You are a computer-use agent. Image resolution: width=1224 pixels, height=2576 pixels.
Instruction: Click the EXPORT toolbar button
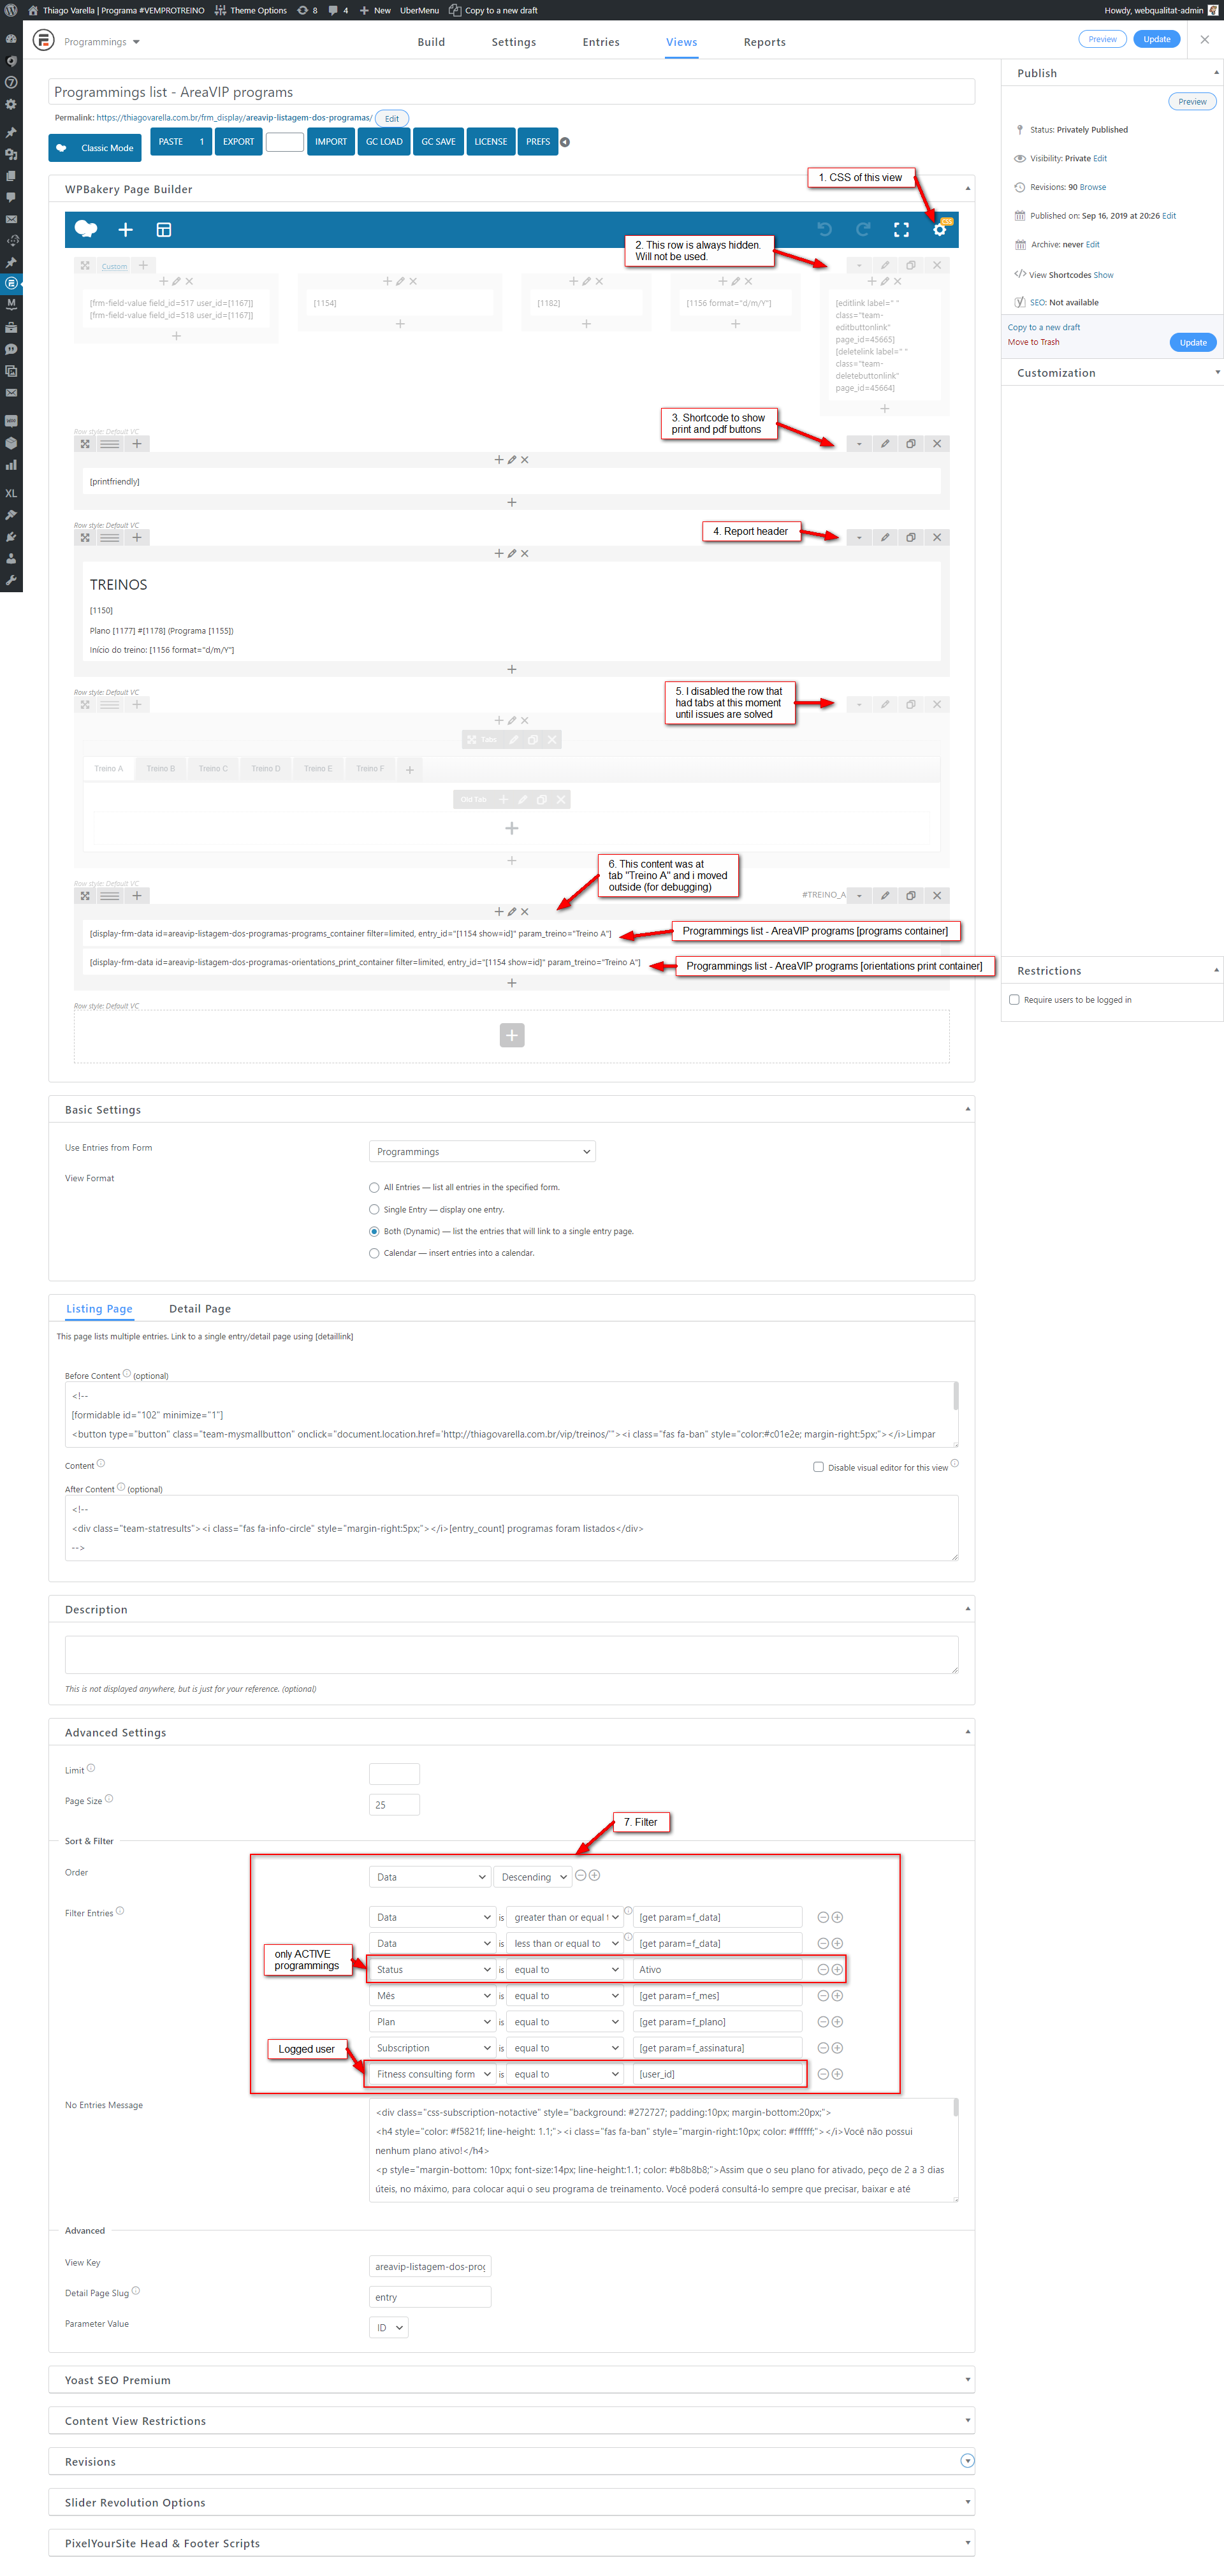[x=238, y=142]
